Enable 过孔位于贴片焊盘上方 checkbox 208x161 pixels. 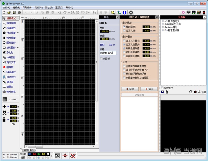pyautogui.click(x=124, y=70)
